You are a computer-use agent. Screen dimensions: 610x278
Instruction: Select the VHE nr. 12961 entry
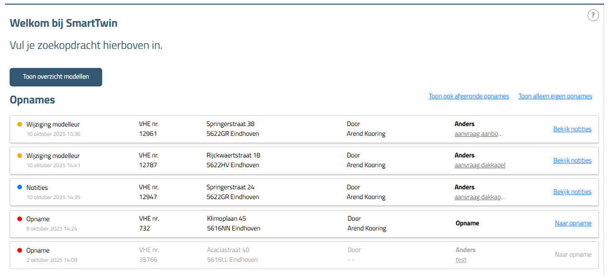[x=148, y=134]
